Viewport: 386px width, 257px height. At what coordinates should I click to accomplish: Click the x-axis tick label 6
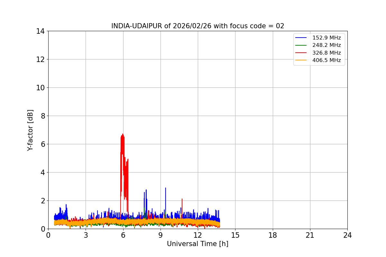[x=123, y=235]
